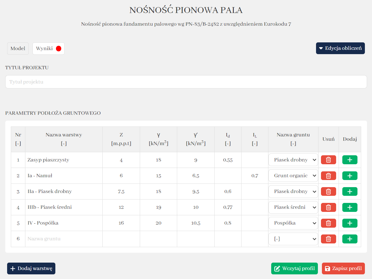Screen dimensions: 372x279
Task: Expand the Edycja obliczeń dropdown menu
Action: pos(340,48)
